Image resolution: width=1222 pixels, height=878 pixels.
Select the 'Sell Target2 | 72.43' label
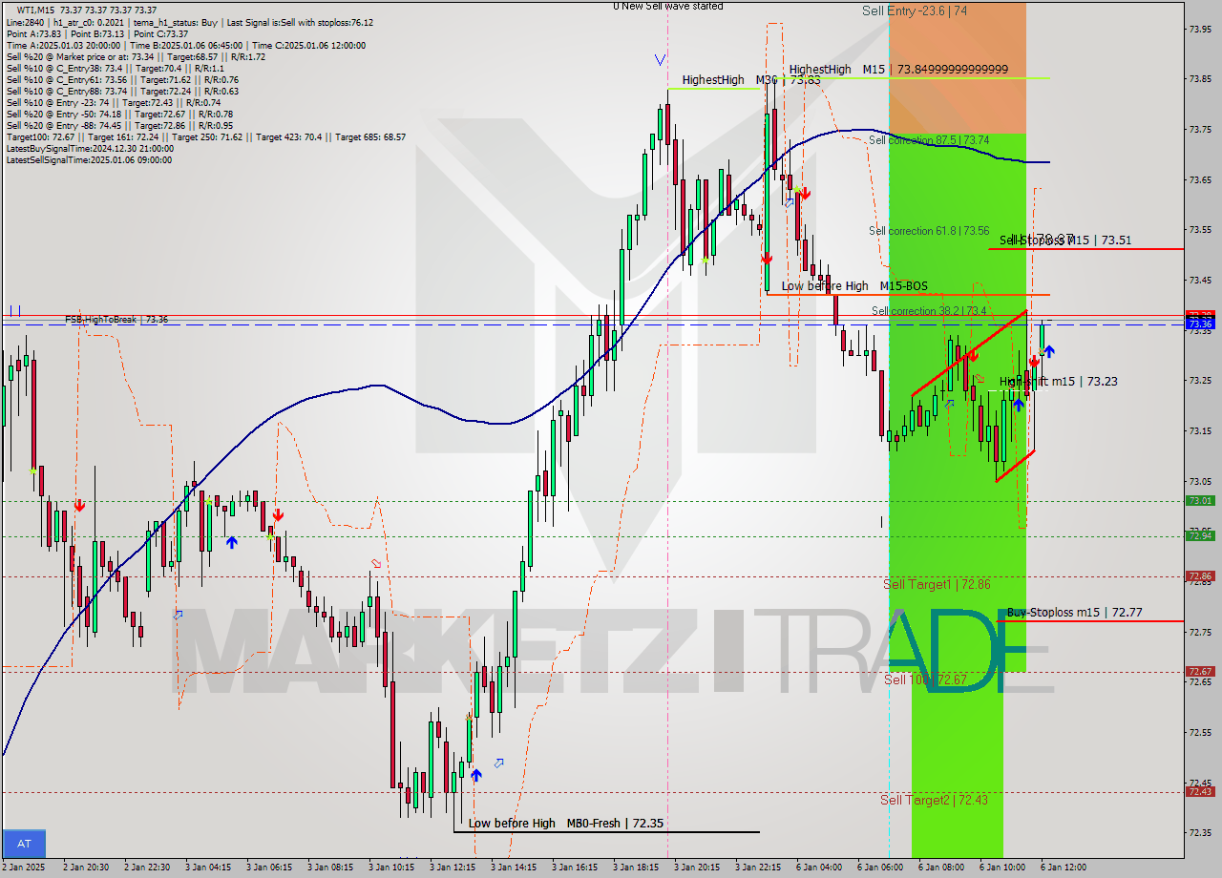click(934, 800)
